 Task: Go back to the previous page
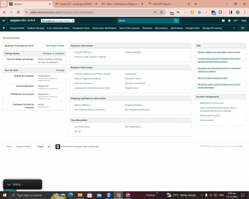click(4, 12)
